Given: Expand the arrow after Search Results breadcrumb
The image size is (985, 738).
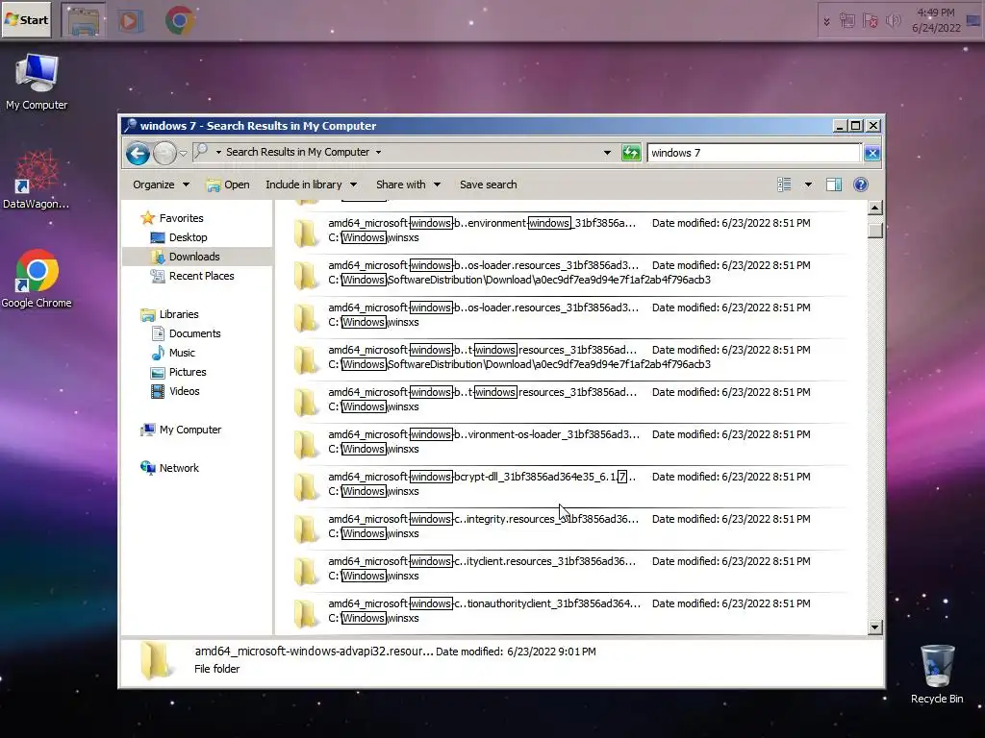Looking at the screenshot, I should pyautogui.click(x=378, y=153).
